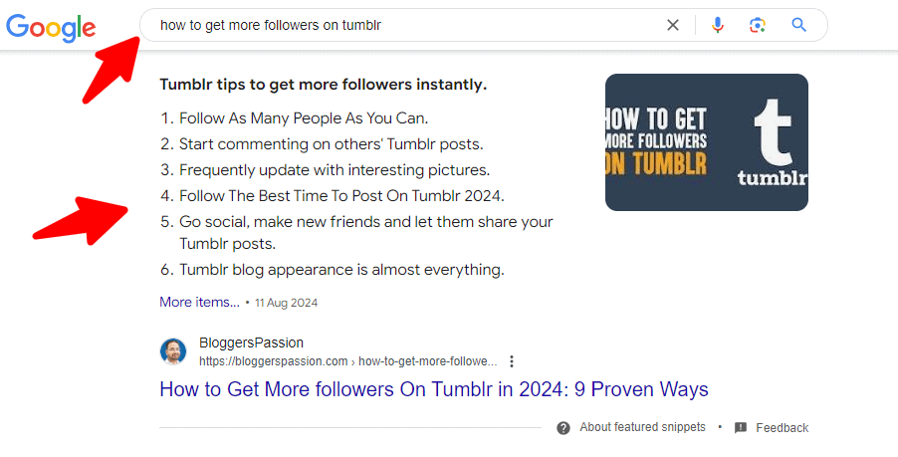Click the "Tumblr tips to get more followers instantly" heading
The width and height of the screenshot is (898, 457).
tap(323, 85)
